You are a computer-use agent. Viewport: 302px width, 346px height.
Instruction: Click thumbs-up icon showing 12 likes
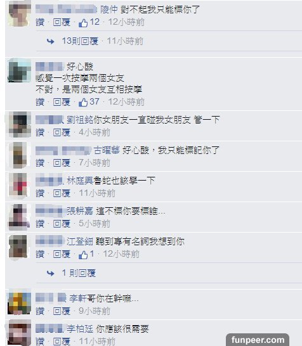pyautogui.click(x=83, y=23)
